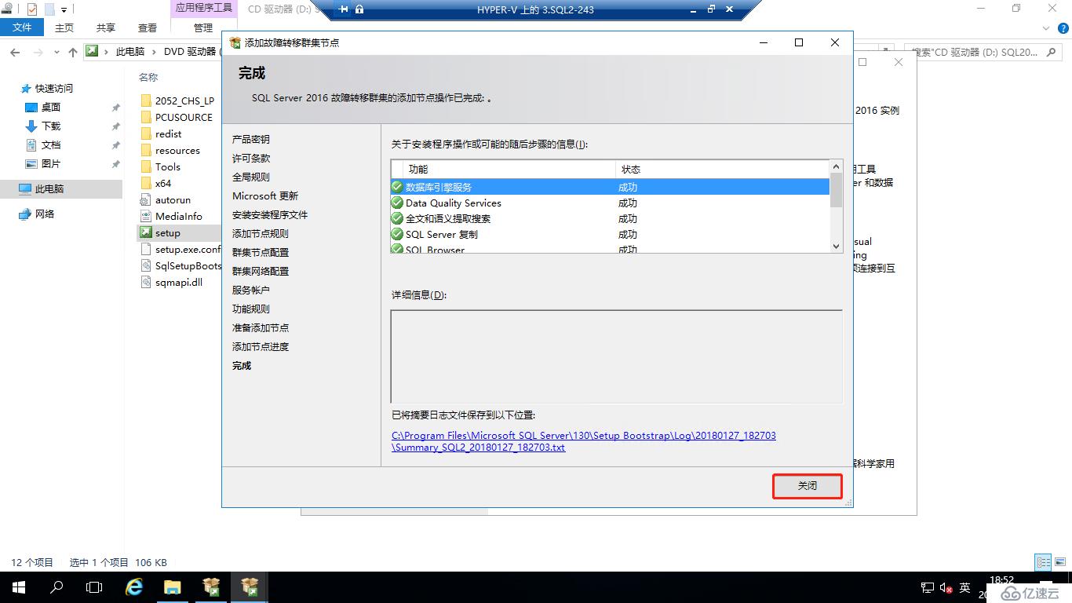Open File Explorer from the taskbar
1072x603 pixels.
tap(172, 587)
